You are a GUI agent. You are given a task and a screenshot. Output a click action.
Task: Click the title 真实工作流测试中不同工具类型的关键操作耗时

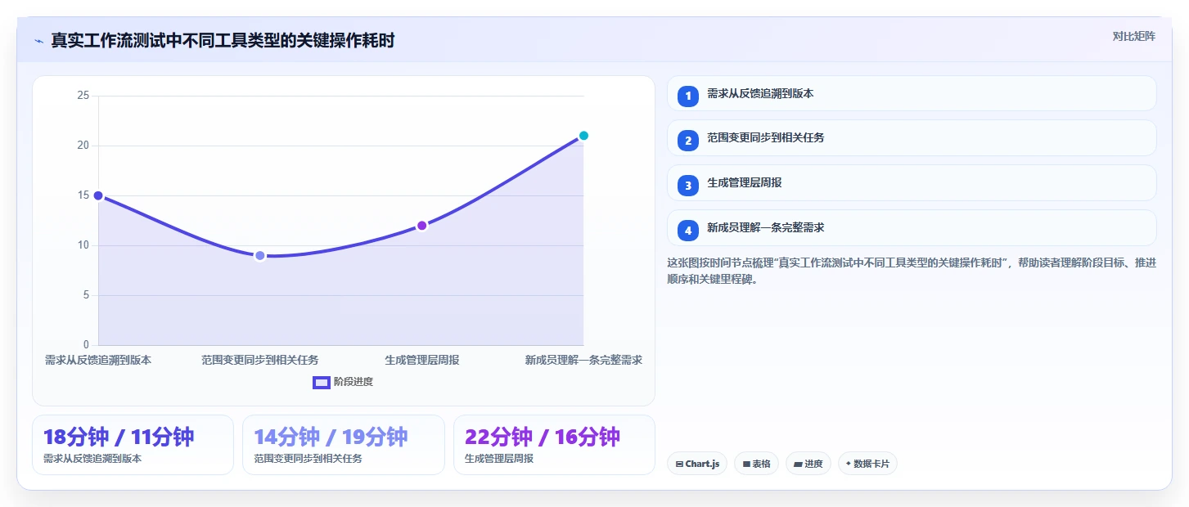point(223,41)
